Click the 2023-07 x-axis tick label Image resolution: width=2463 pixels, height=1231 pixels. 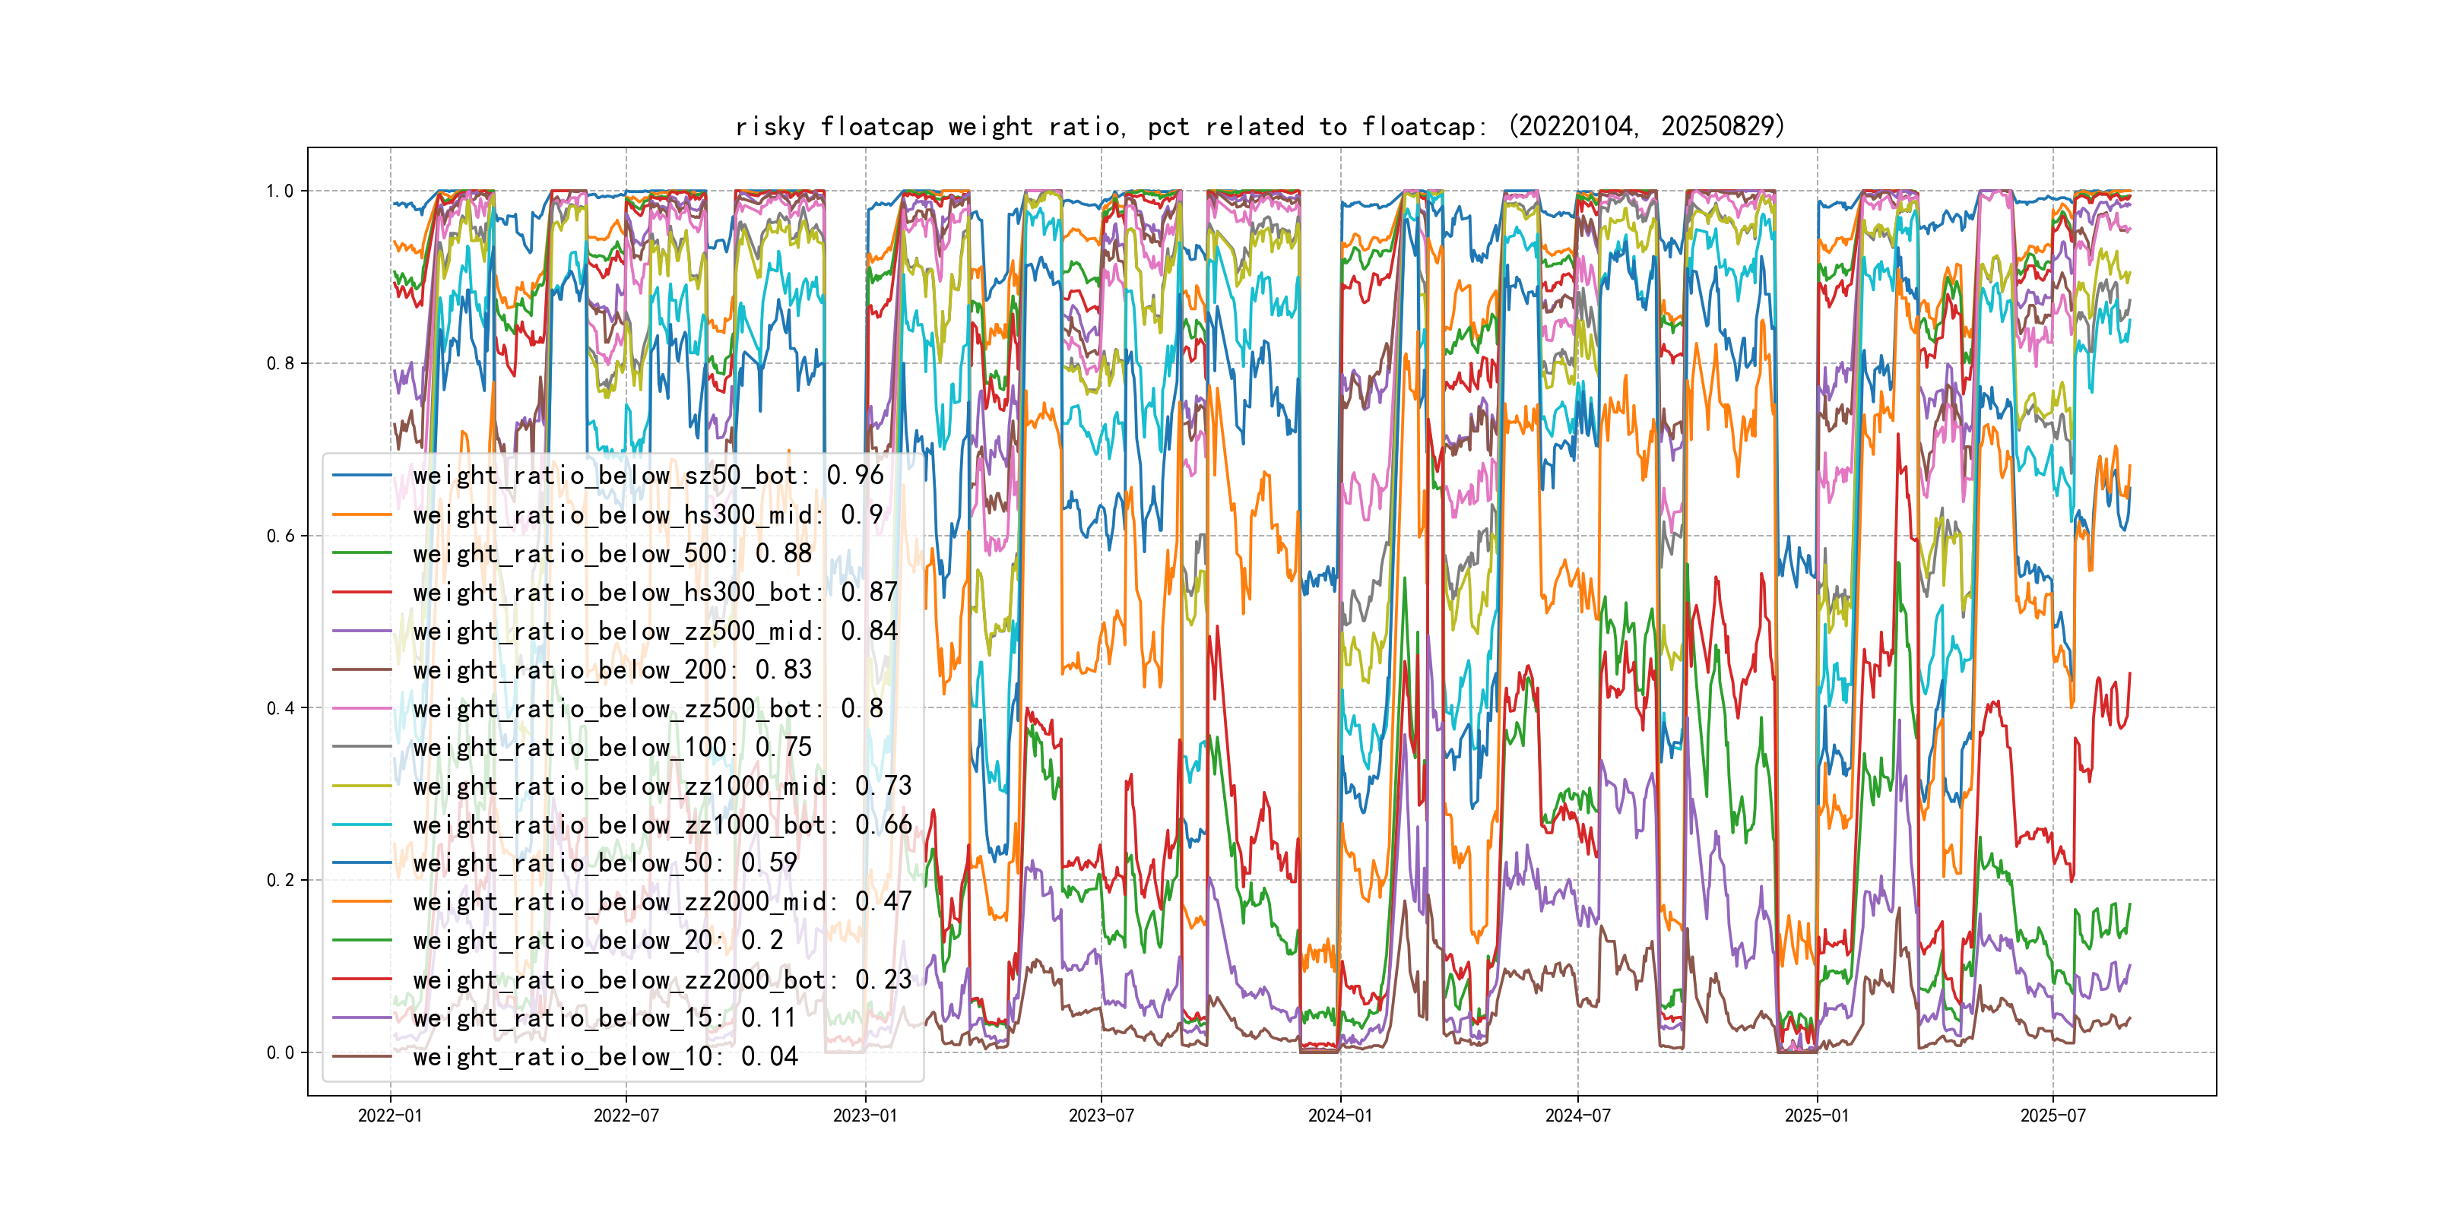[1101, 1115]
